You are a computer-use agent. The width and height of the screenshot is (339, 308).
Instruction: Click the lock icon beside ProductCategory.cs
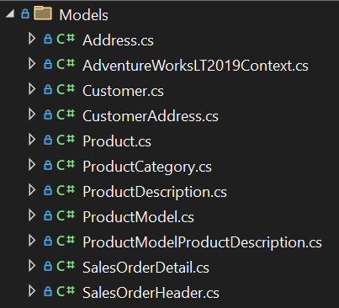click(48, 165)
